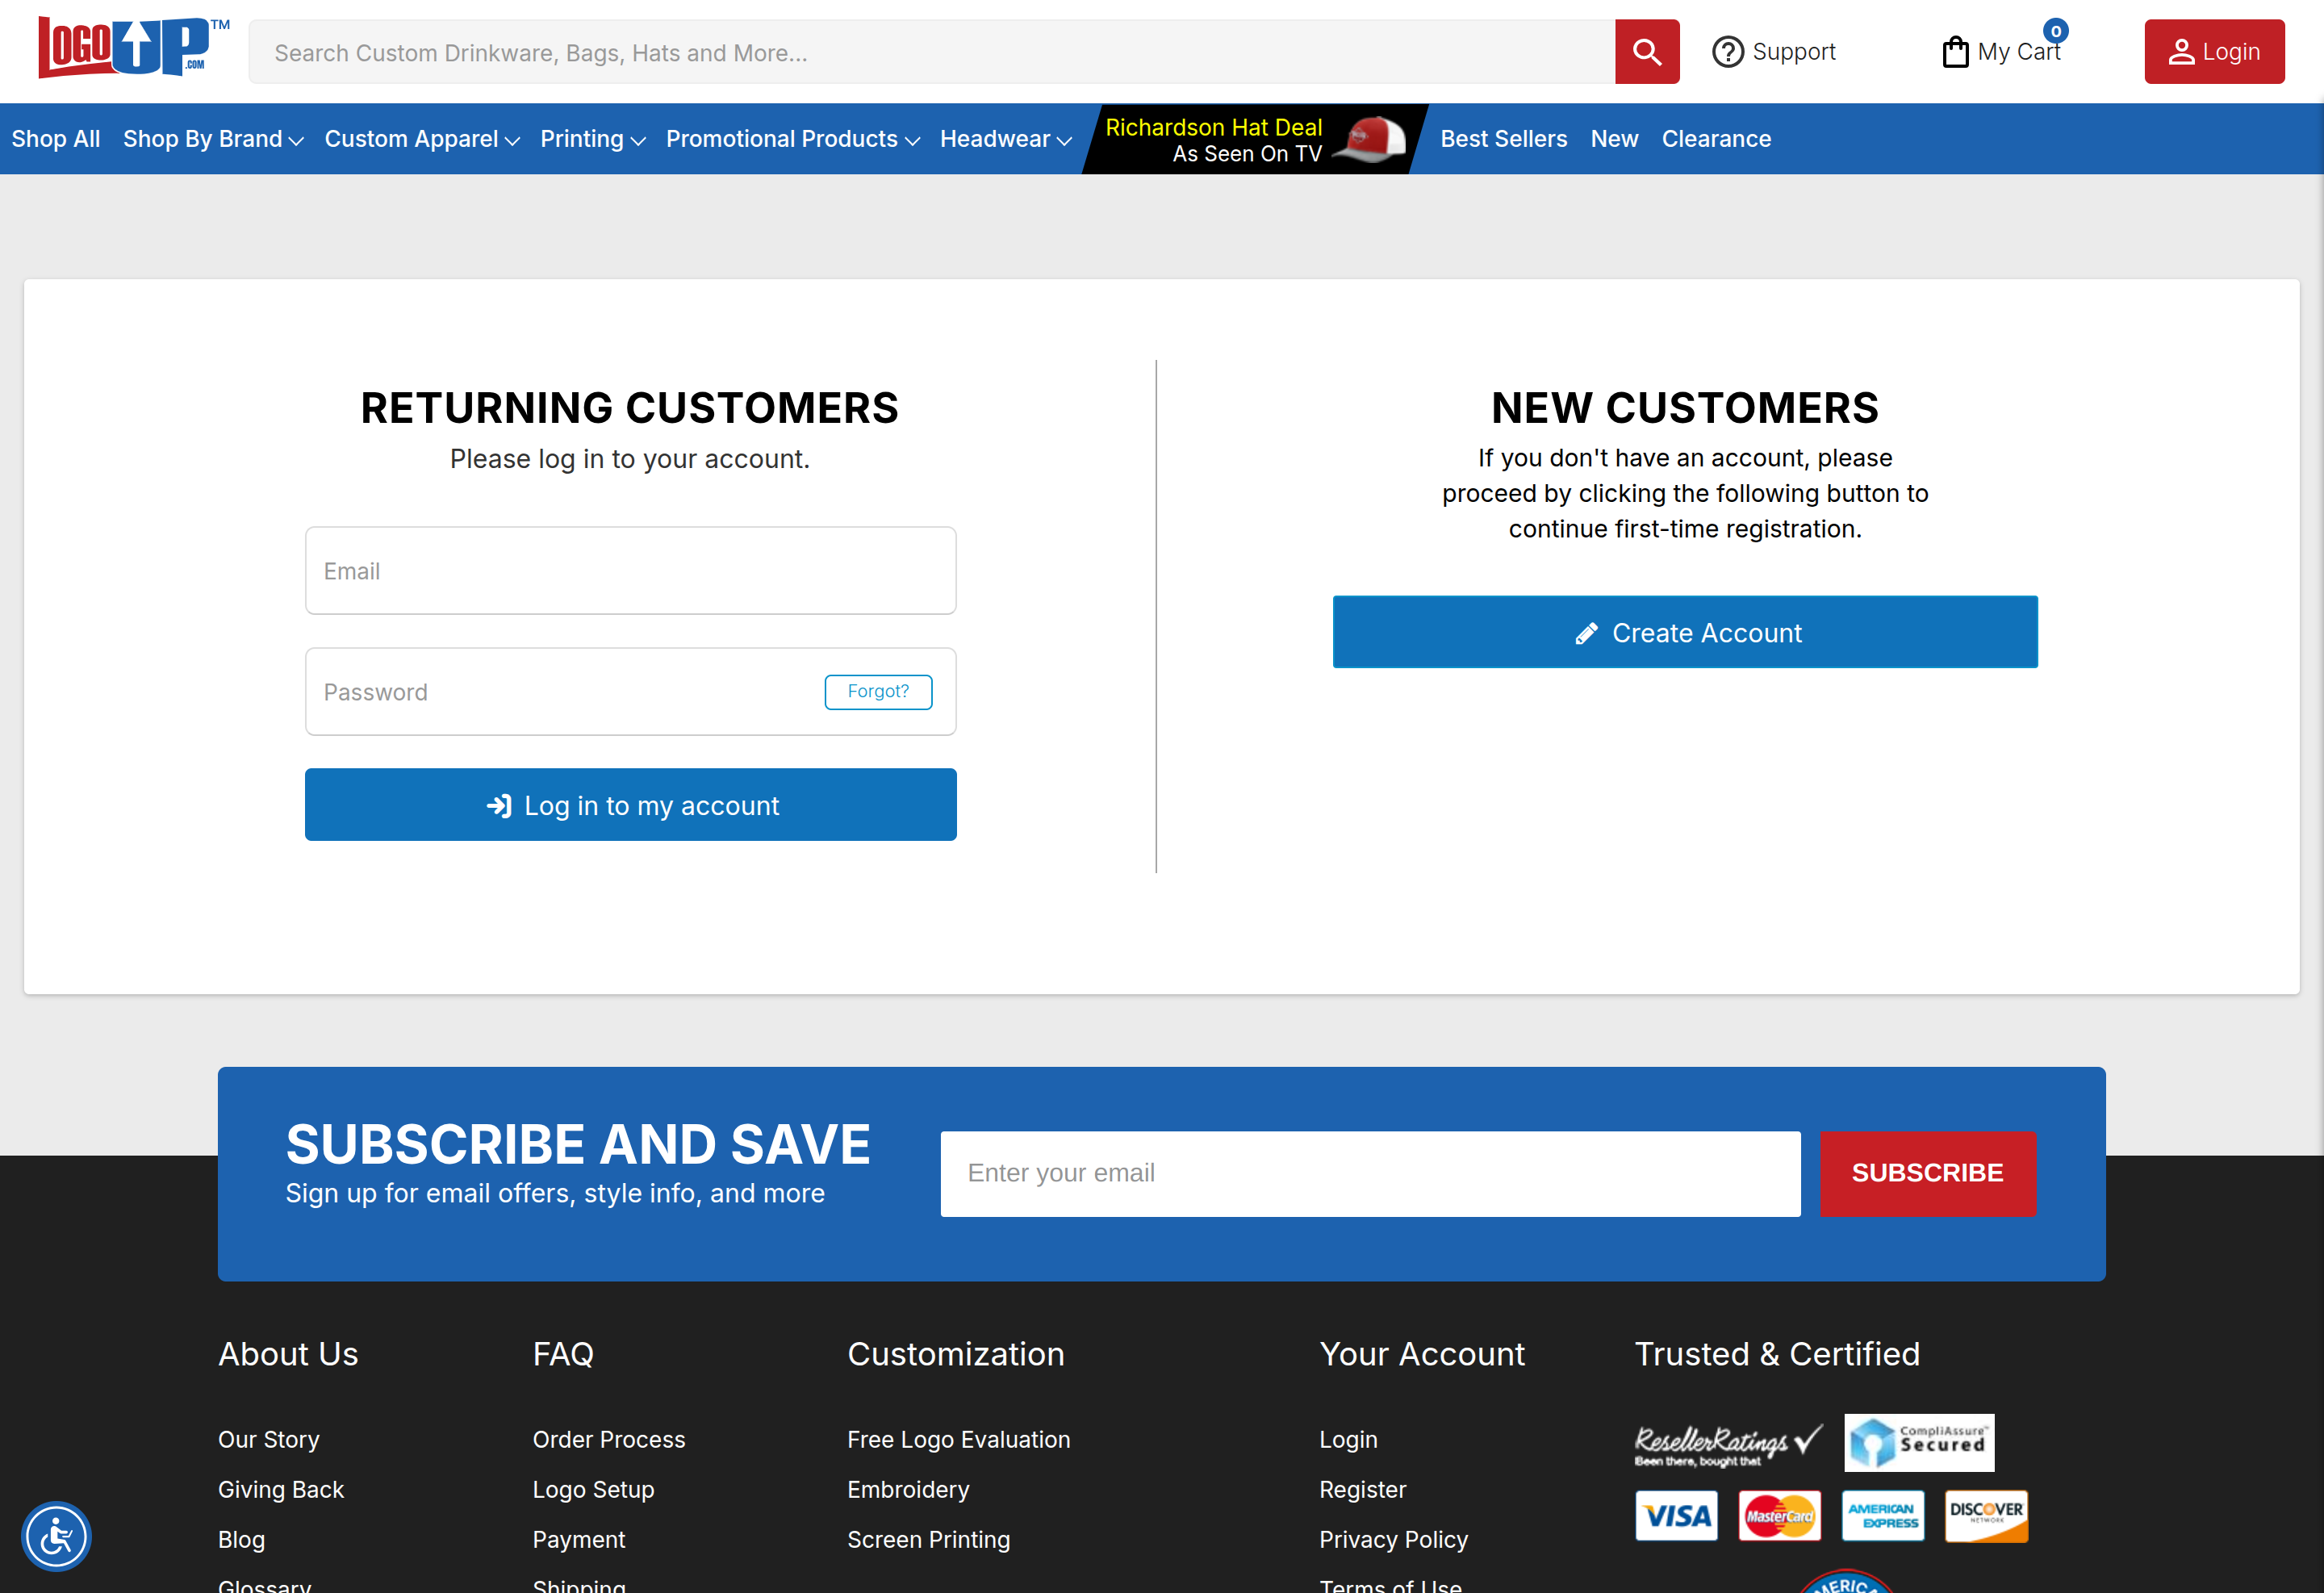2324x1593 pixels.
Task: Click the Richardson hat image
Action: (1369, 138)
